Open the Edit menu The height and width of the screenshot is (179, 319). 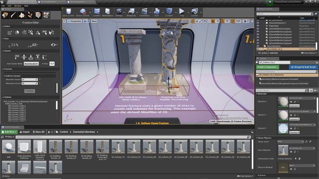(9, 6)
